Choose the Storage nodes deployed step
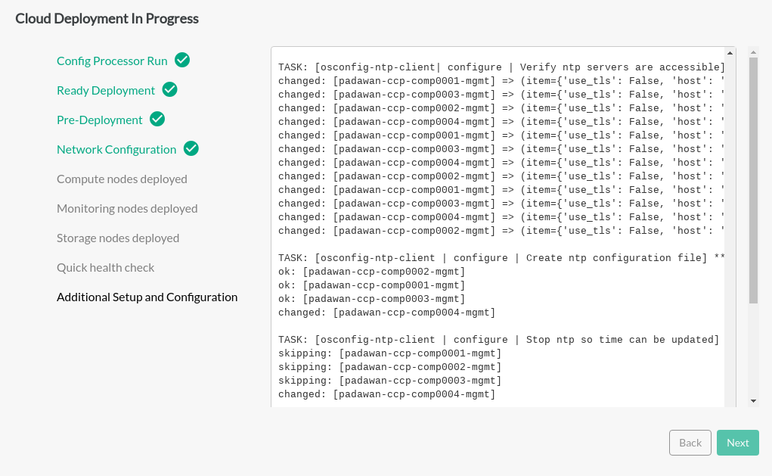Image resolution: width=772 pixels, height=476 pixels. click(118, 238)
